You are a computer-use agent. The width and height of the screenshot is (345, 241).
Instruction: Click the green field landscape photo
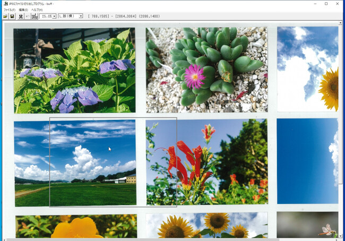tap(75, 163)
